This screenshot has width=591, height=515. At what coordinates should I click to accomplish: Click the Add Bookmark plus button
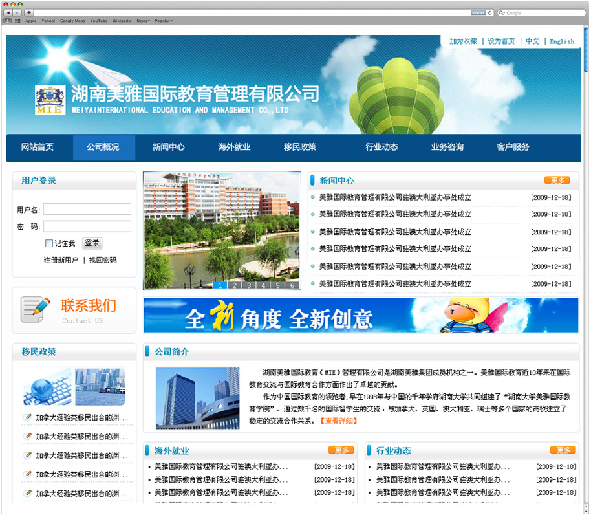click(x=29, y=12)
